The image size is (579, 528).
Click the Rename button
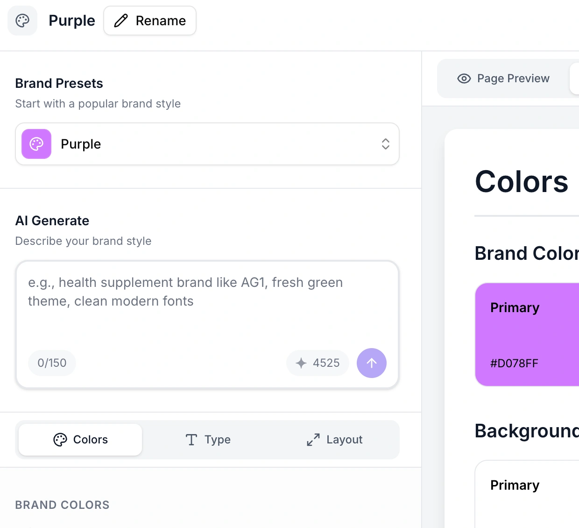point(150,21)
